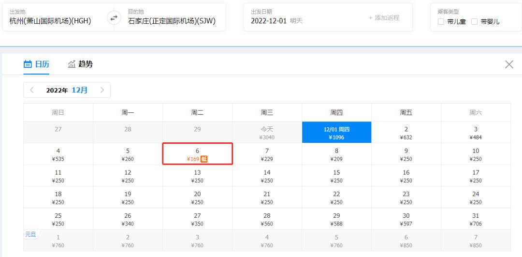Select December 5 priced ¥260
The image size is (522, 257).
[128, 153]
